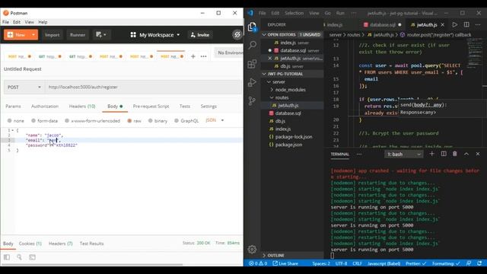Open Test Results response tab

(x=91, y=244)
